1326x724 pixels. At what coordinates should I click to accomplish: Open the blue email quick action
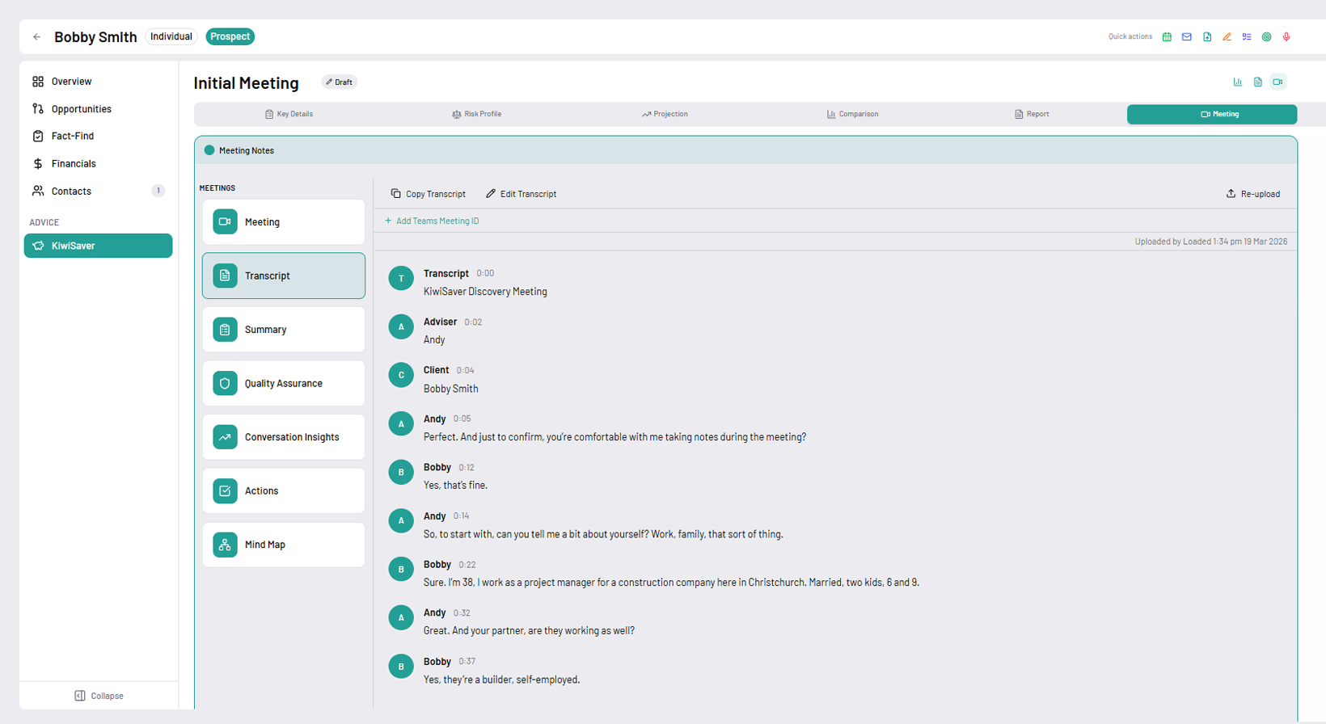(1187, 37)
